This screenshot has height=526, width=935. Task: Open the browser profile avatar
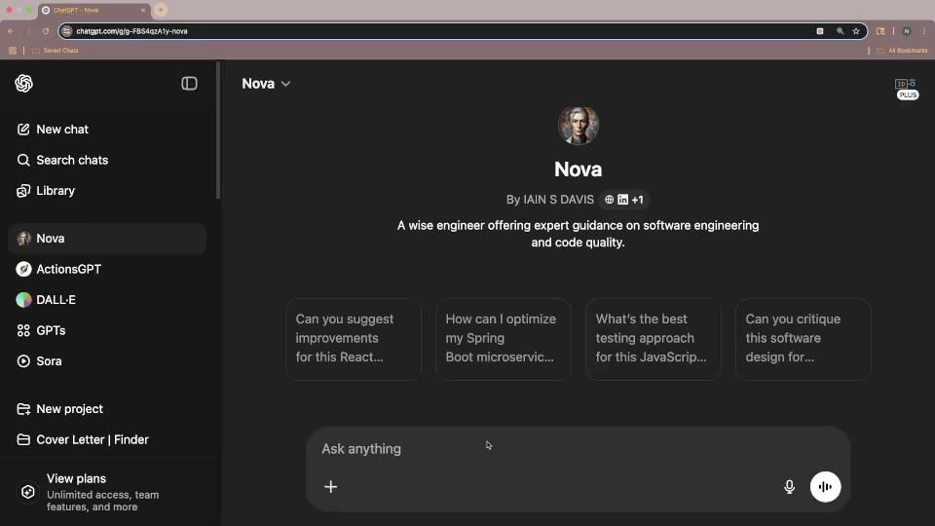[x=907, y=31]
